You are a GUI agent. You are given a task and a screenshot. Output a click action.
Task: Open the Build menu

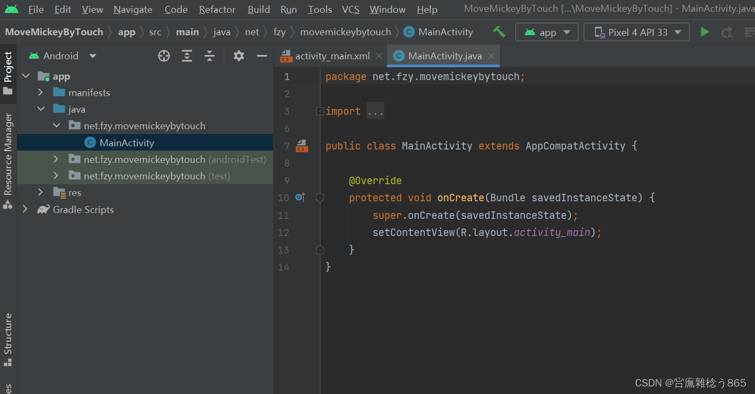click(259, 10)
